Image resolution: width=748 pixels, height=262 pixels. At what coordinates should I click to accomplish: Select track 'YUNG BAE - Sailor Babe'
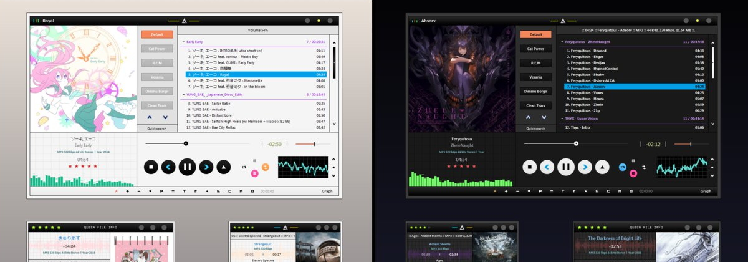[x=256, y=103]
